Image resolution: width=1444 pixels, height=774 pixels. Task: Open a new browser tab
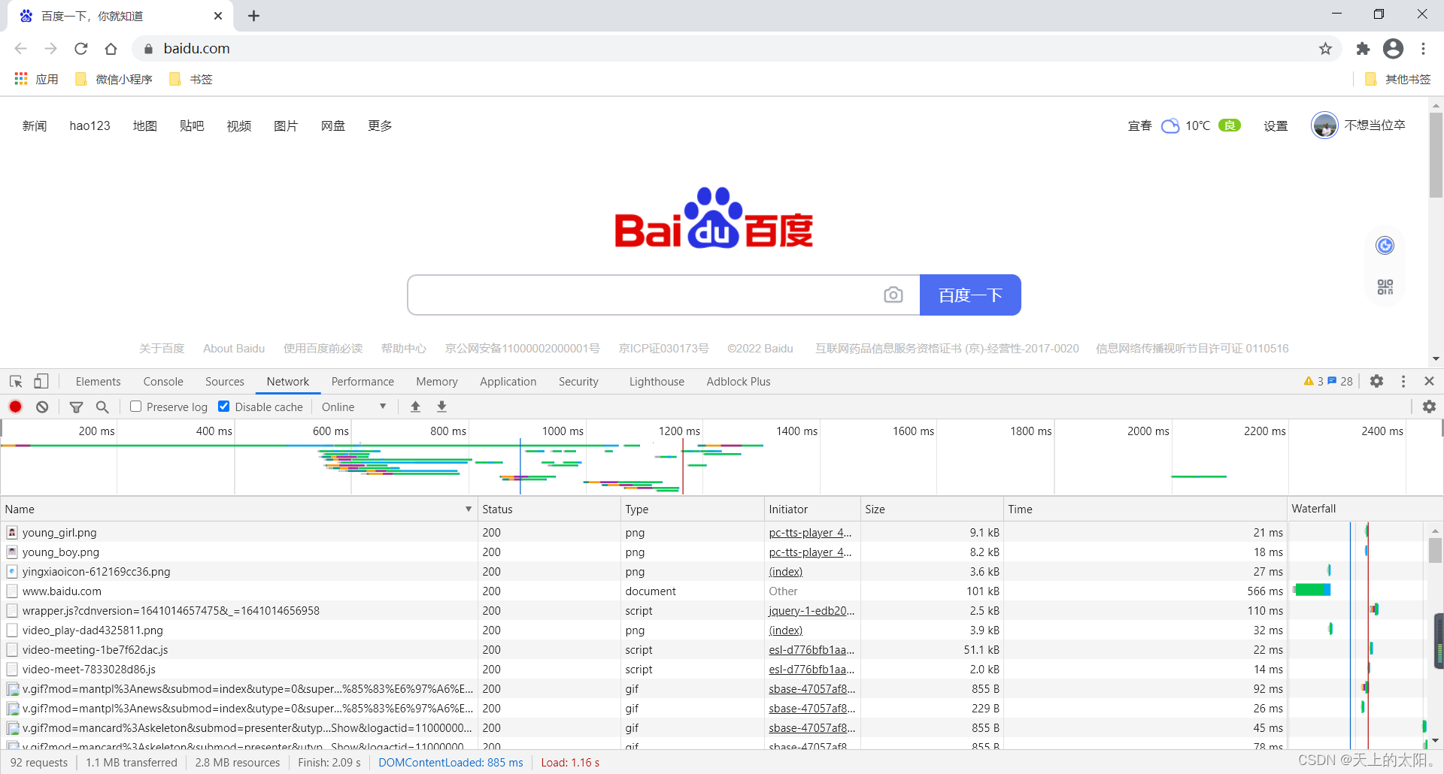(x=254, y=16)
